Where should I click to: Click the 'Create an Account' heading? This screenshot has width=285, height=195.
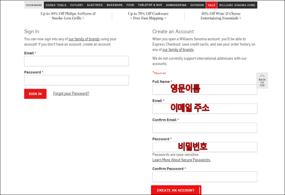point(173,31)
